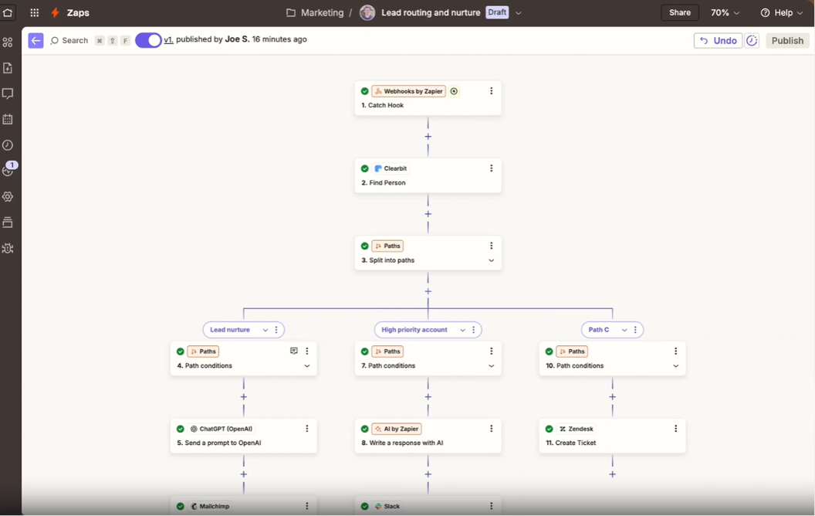This screenshot has height=516, width=815.
Task: Open three-dot menu on Create Ticket step
Action: click(676, 429)
